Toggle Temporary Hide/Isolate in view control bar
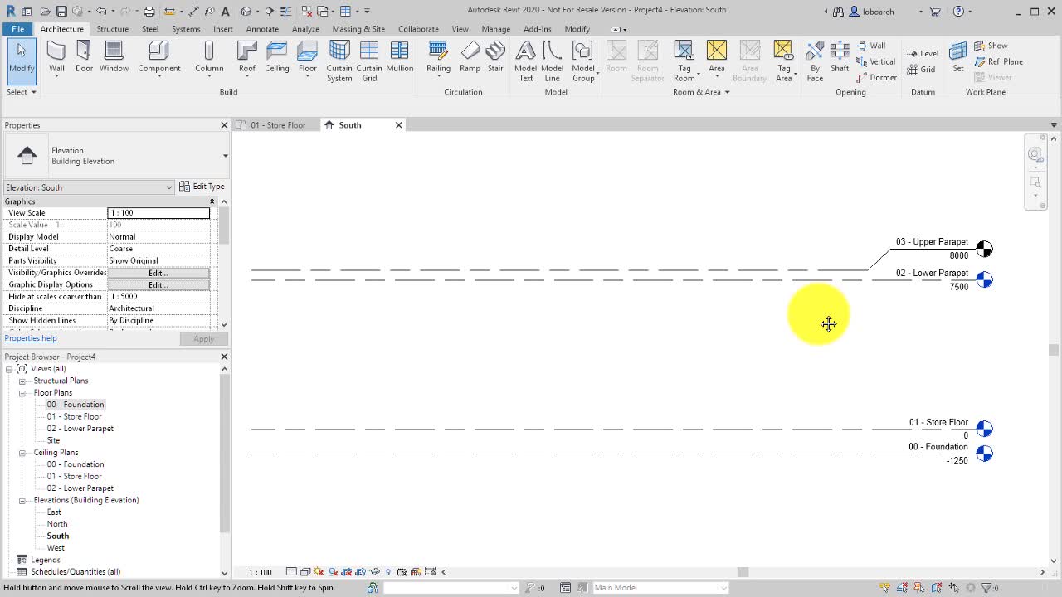The height and width of the screenshot is (597, 1062). 375,571
